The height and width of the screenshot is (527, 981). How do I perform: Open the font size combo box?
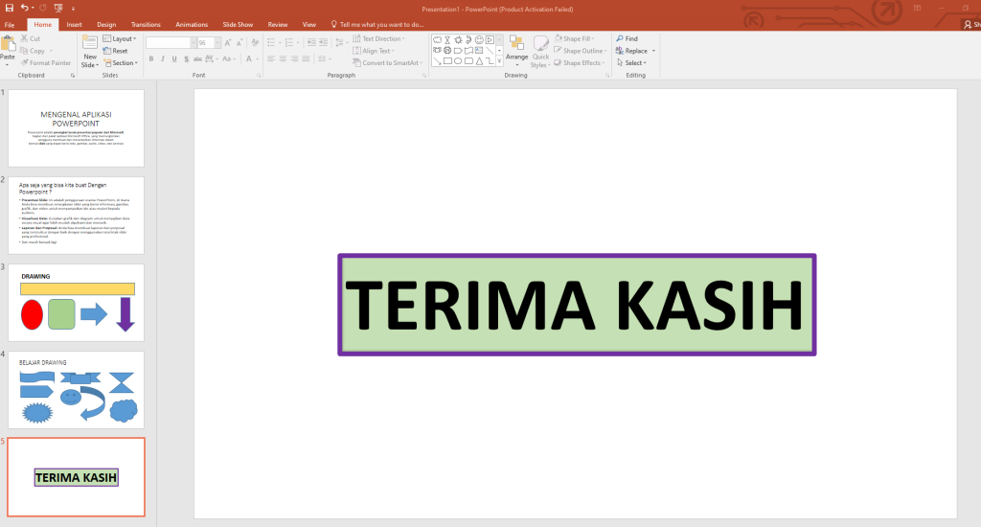[206, 43]
